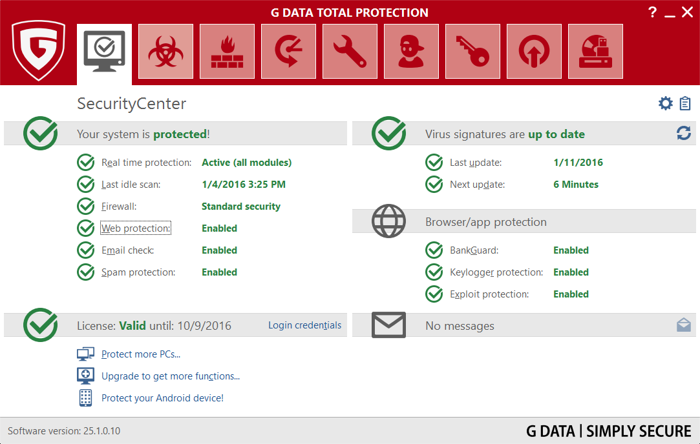
Task: Open Real time protection options
Action: [x=147, y=163]
